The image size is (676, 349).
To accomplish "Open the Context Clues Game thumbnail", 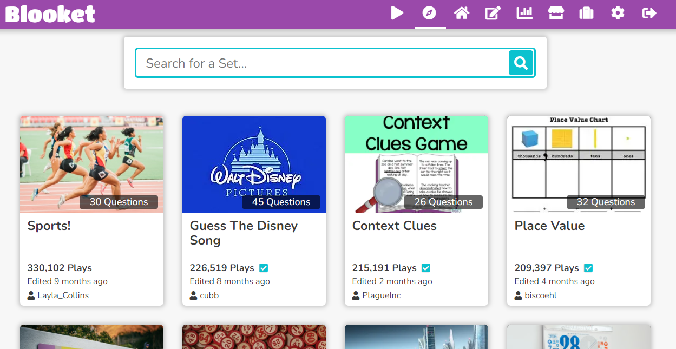I will 416,164.
